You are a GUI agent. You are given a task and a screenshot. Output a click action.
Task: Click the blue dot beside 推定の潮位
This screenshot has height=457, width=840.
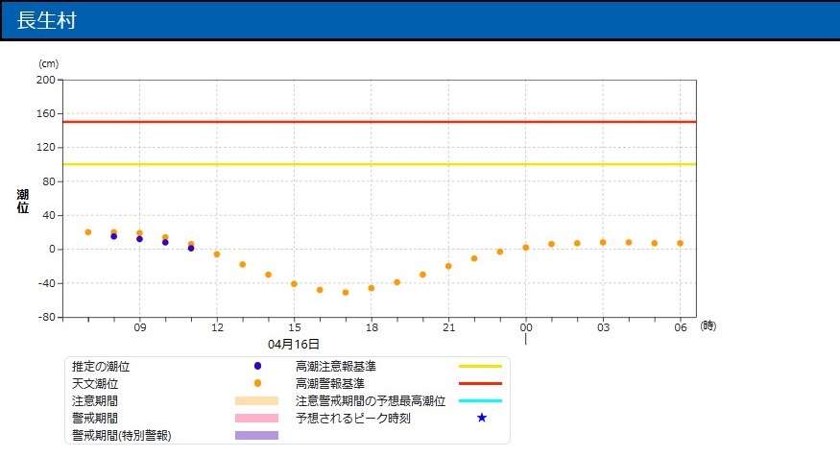click(257, 366)
